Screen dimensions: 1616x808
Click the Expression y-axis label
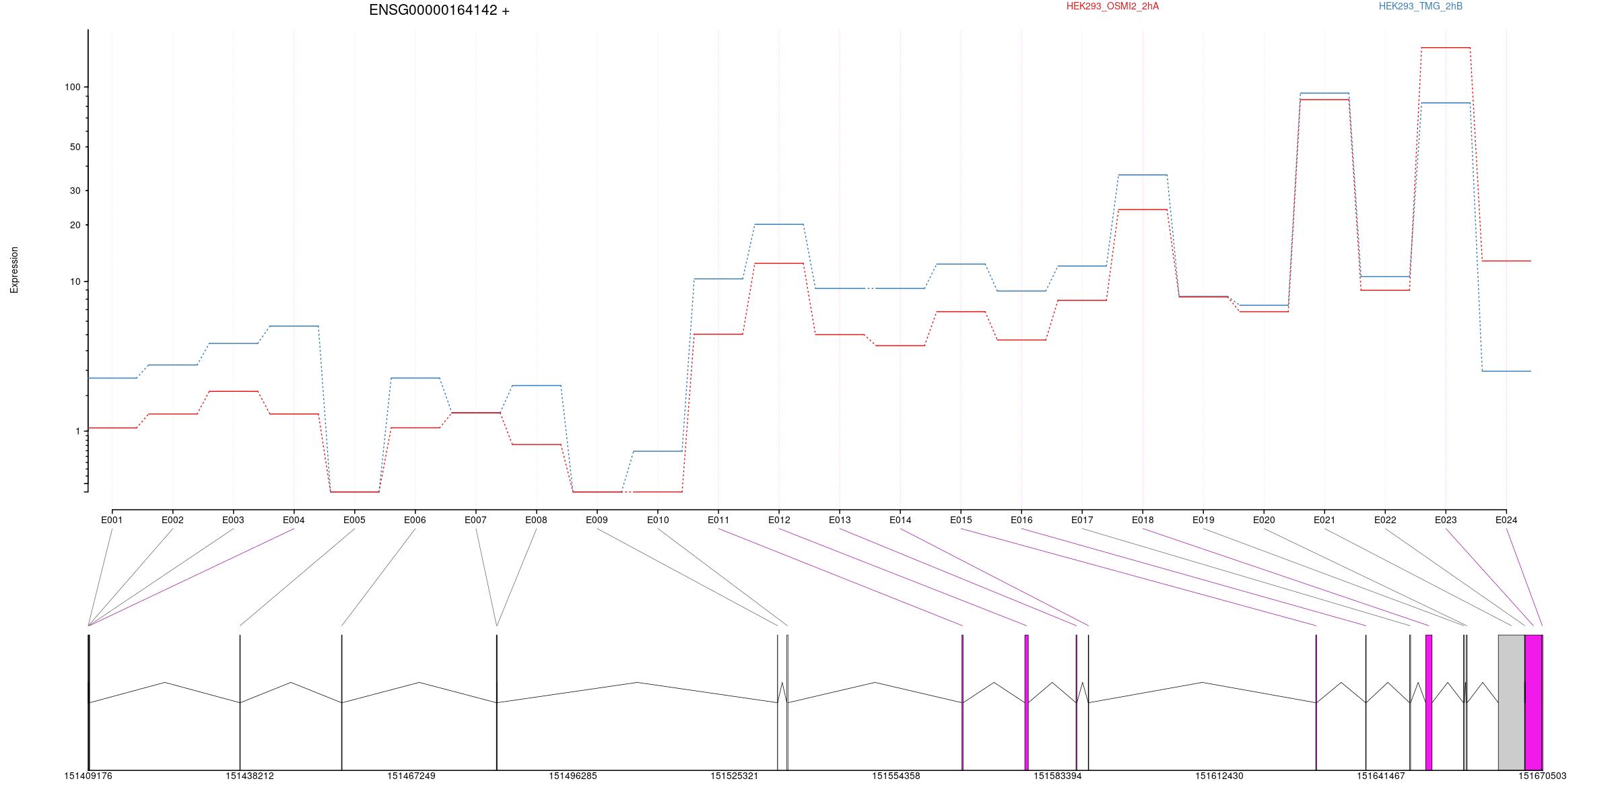pos(14,269)
